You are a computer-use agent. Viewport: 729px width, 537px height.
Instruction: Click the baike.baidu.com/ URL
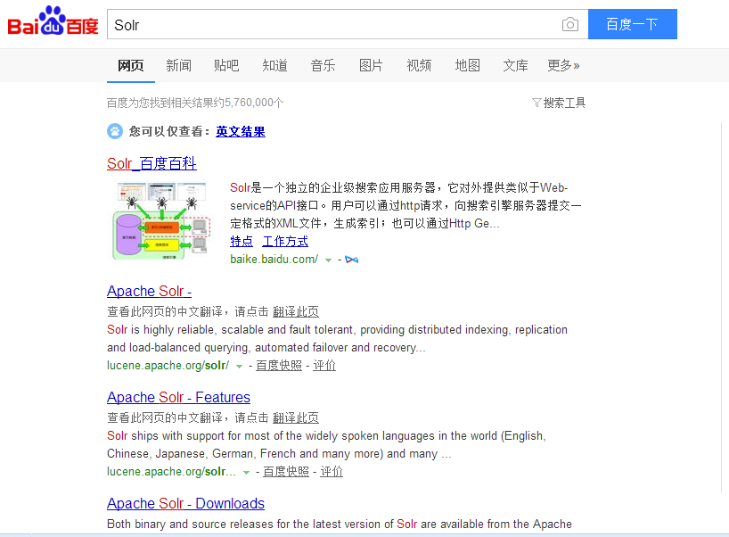[274, 260]
